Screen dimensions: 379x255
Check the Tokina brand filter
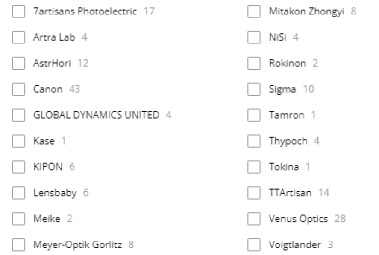tap(254, 167)
